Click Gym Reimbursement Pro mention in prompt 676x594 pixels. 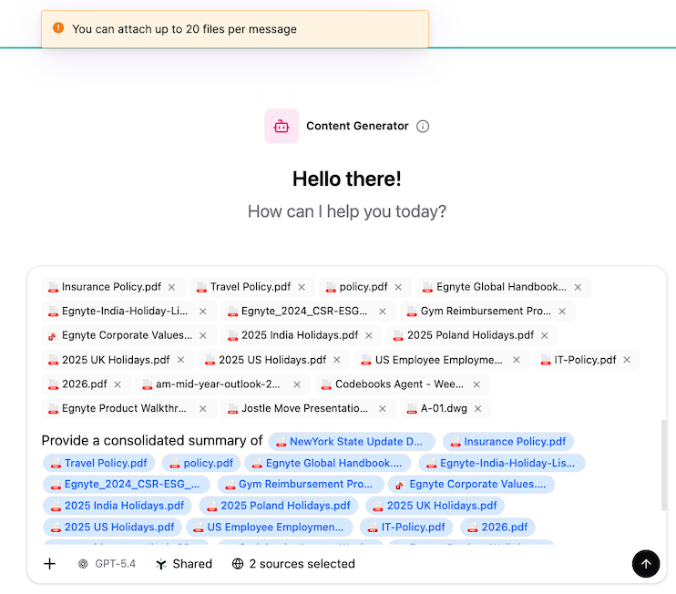[301, 484]
